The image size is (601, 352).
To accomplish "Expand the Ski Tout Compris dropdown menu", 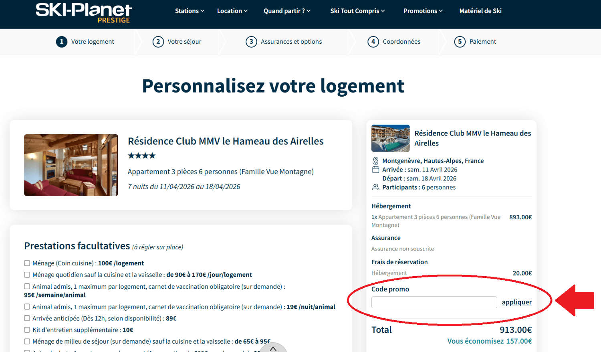I will click(357, 11).
